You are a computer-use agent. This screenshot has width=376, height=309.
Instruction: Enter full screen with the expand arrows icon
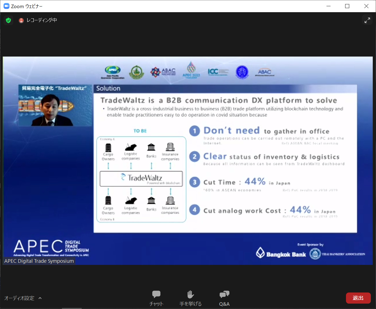(367, 20)
